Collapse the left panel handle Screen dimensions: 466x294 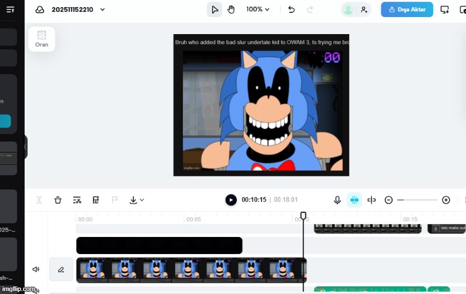coord(25,146)
